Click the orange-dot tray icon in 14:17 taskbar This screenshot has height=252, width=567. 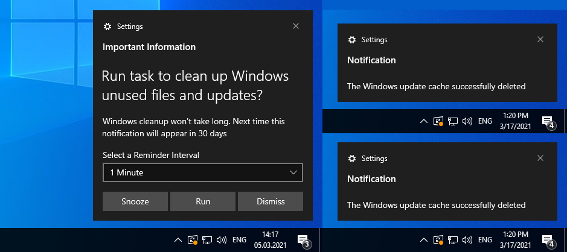point(193,240)
